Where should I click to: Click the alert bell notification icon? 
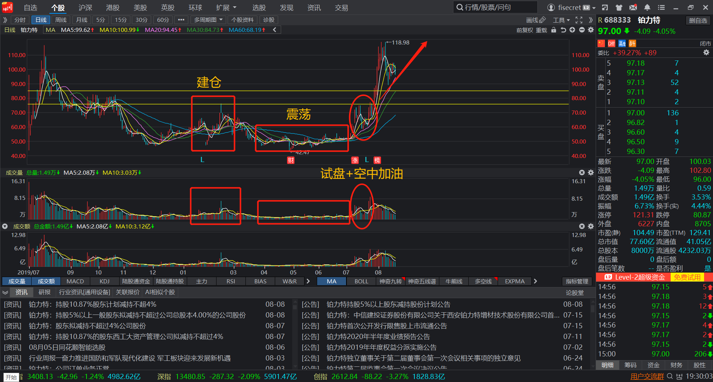(x=647, y=7)
